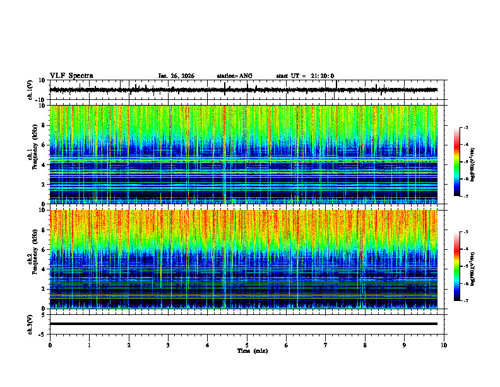Click time axis tick label "1"
The width and height of the screenshot is (500, 387).
click(x=89, y=345)
